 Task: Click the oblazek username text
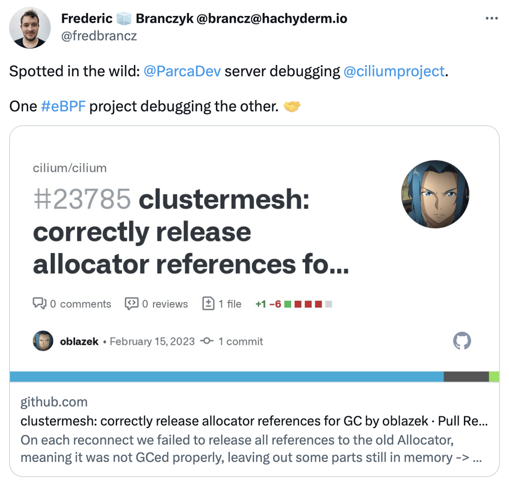coord(79,341)
